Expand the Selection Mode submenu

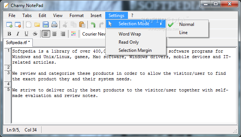(136, 24)
